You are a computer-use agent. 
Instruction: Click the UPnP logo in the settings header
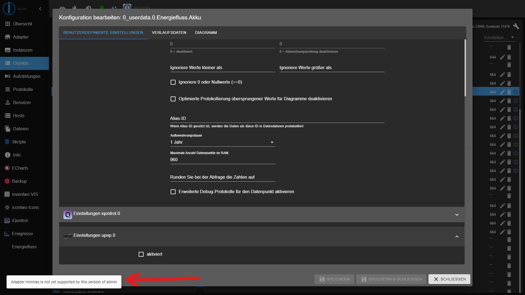point(68,236)
